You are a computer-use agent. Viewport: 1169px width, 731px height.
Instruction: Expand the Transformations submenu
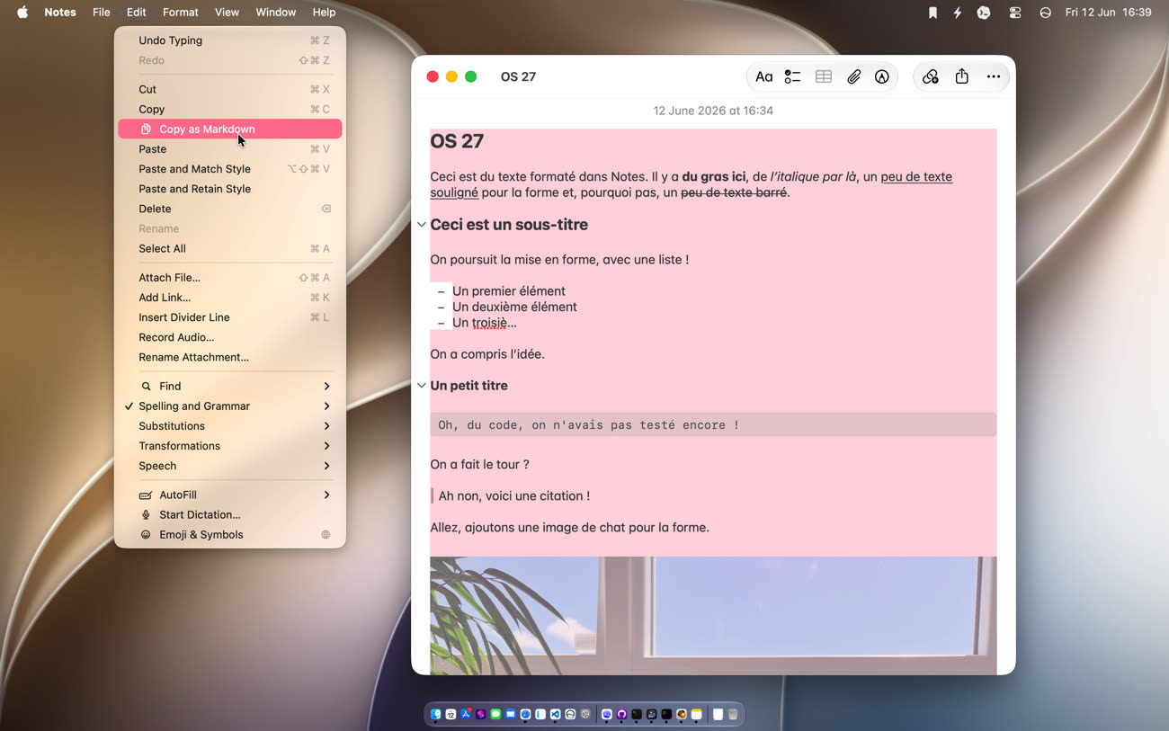230,446
